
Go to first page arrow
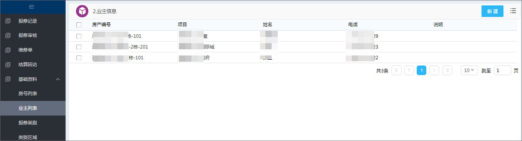tap(396, 70)
